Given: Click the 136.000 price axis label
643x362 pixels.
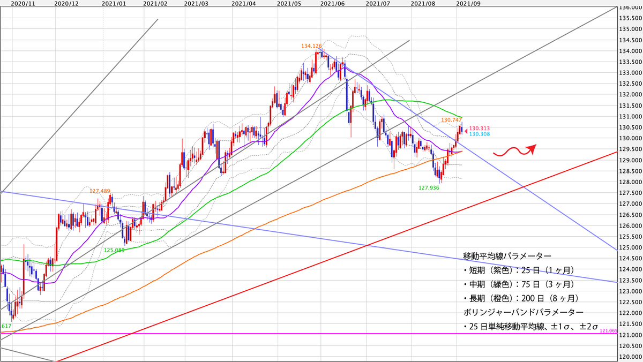Looking at the screenshot, I should click(x=631, y=7).
